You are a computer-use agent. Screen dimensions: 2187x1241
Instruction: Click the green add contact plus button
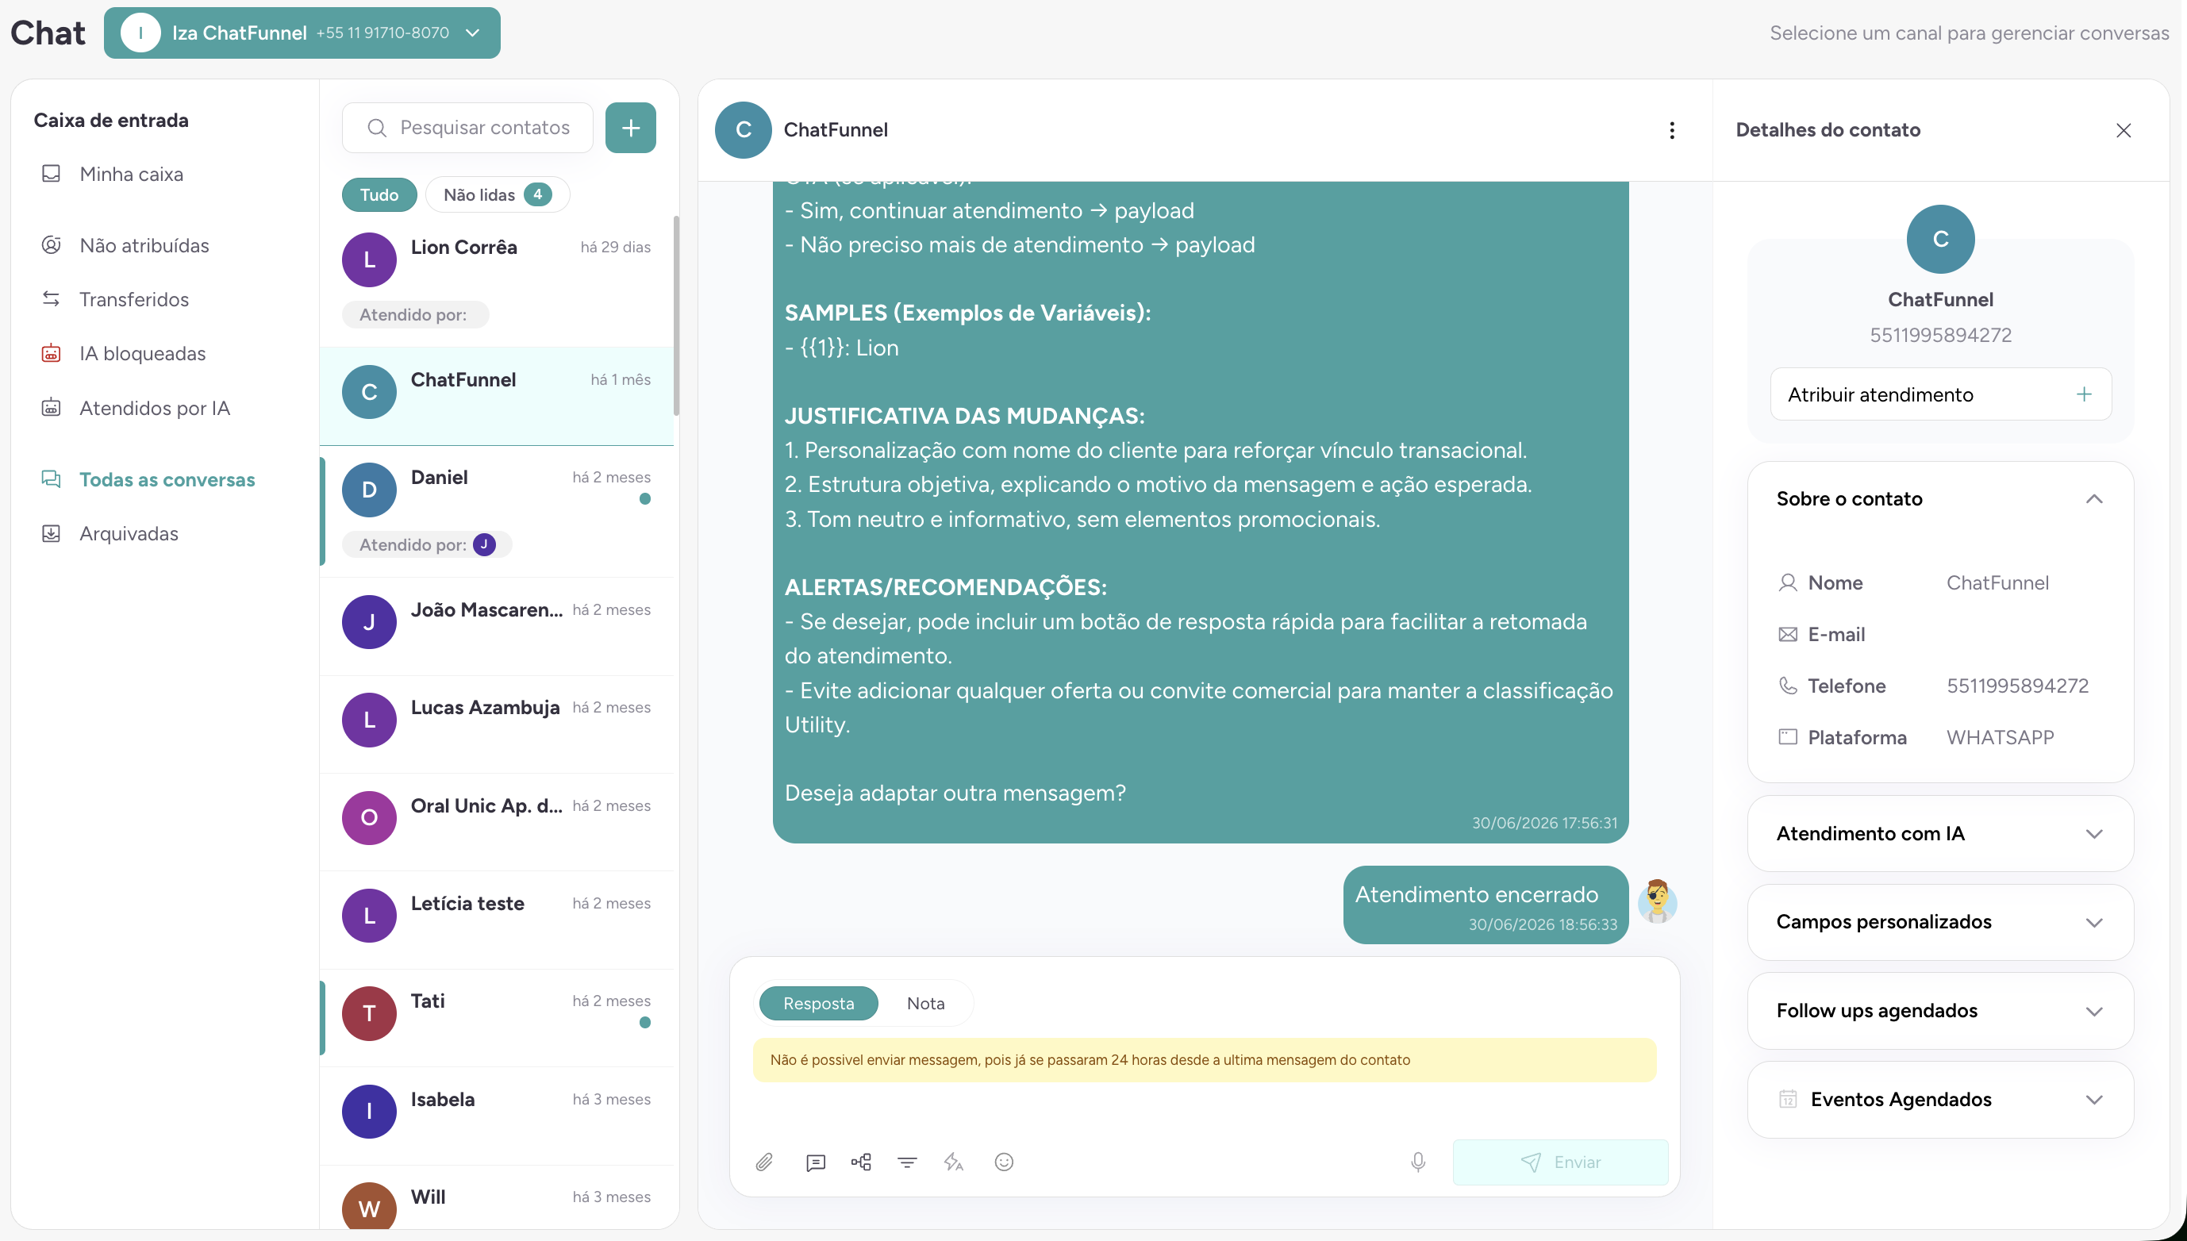point(631,128)
